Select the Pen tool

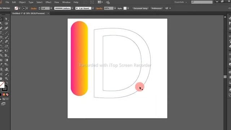tap(1, 28)
